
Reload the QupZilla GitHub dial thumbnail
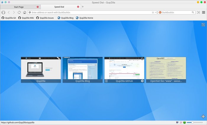142,59
